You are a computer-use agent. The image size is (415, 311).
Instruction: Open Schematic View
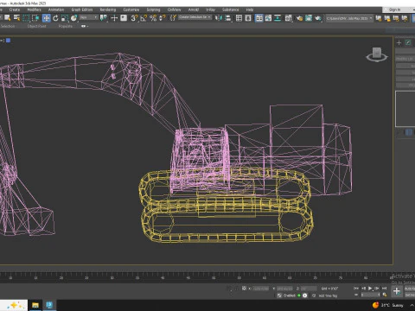click(x=278, y=18)
